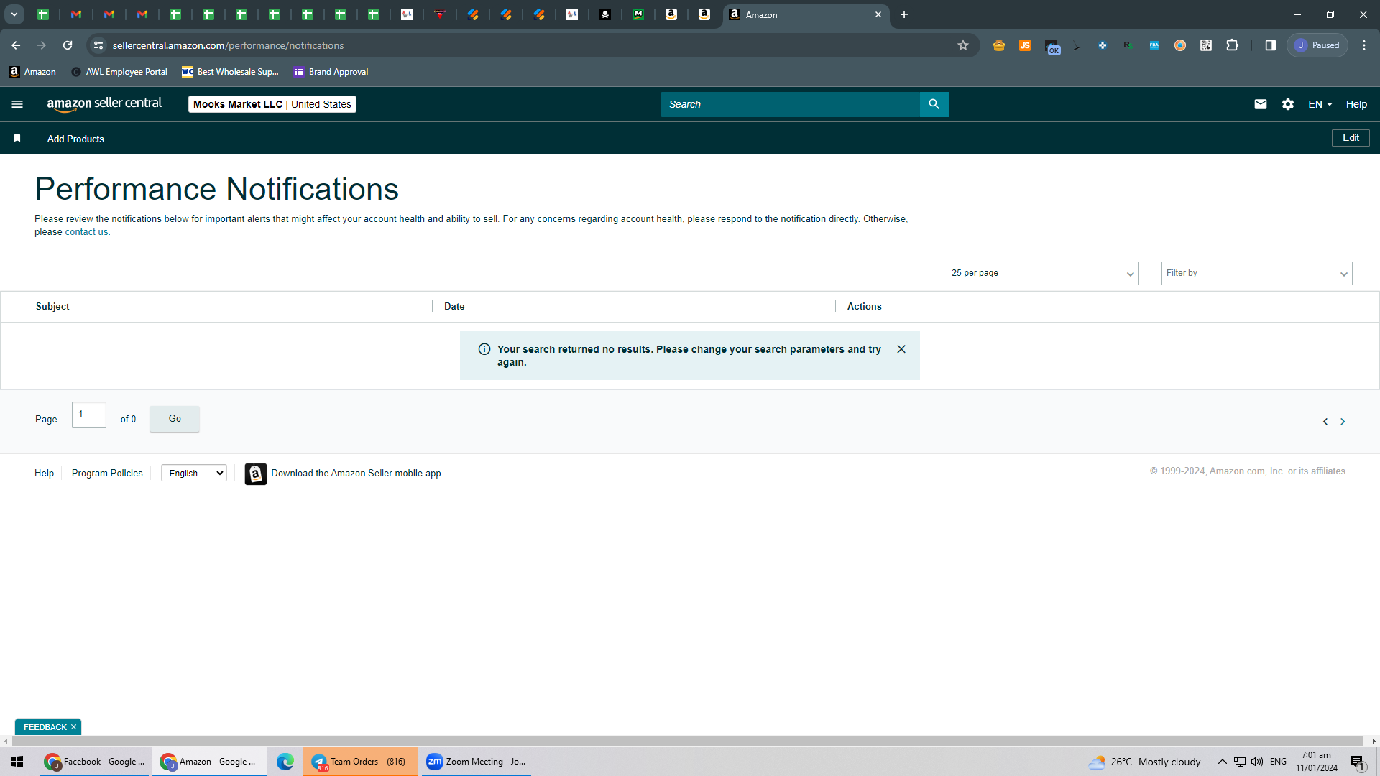Click the Edit button
The height and width of the screenshot is (776, 1380).
tap(1351, 137)
